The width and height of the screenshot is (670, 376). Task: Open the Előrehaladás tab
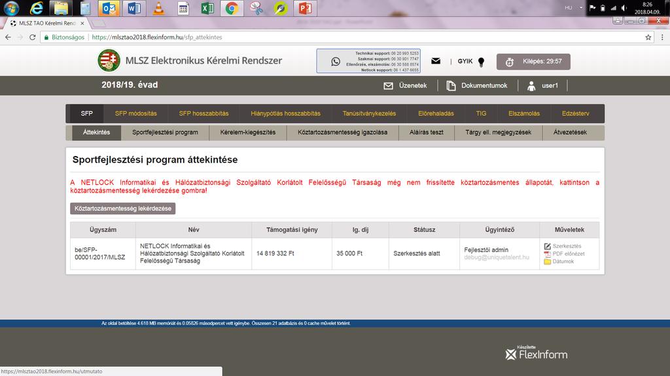pos(436,114)
